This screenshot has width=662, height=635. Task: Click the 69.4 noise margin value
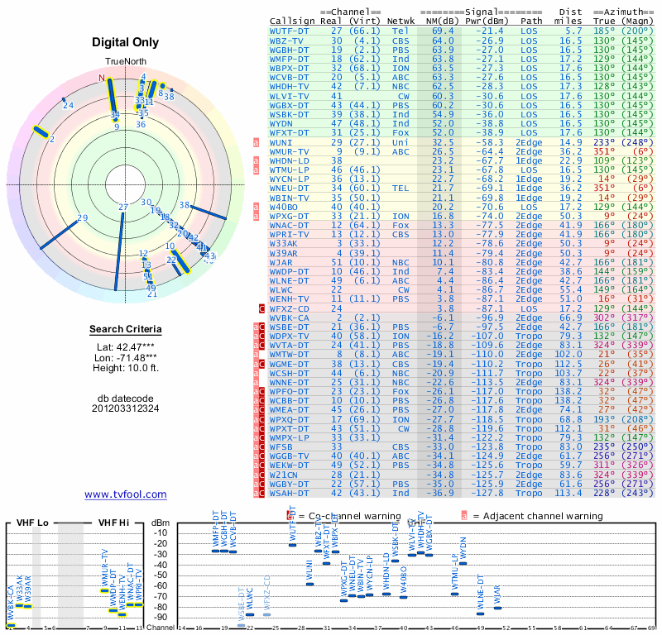click(443, 31)
